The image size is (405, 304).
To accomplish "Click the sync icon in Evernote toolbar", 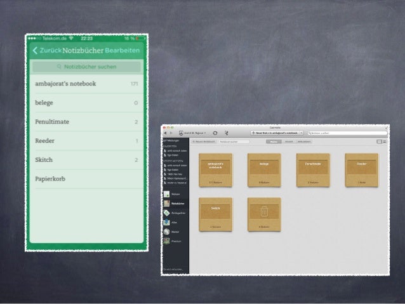I will tap(215, 133).
